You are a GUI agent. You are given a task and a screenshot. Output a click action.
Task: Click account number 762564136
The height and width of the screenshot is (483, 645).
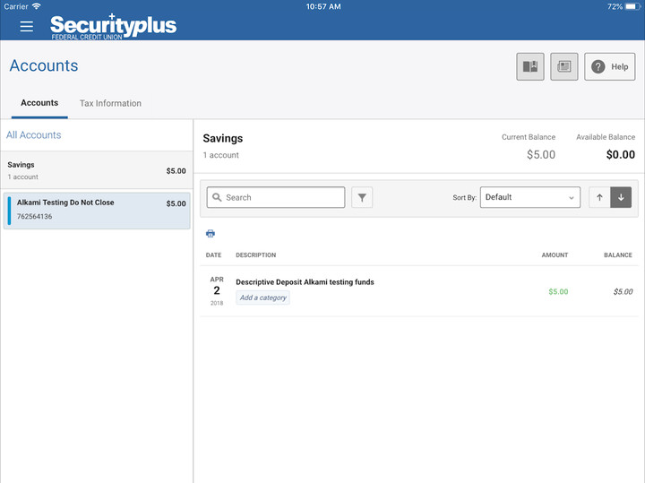pyautogui.click(x=35, y=216)
